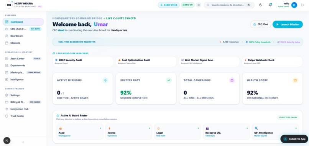Open Asad Strategy Lead director card
The height and width of the screenshot is (146, 309).
pos(80,131)
